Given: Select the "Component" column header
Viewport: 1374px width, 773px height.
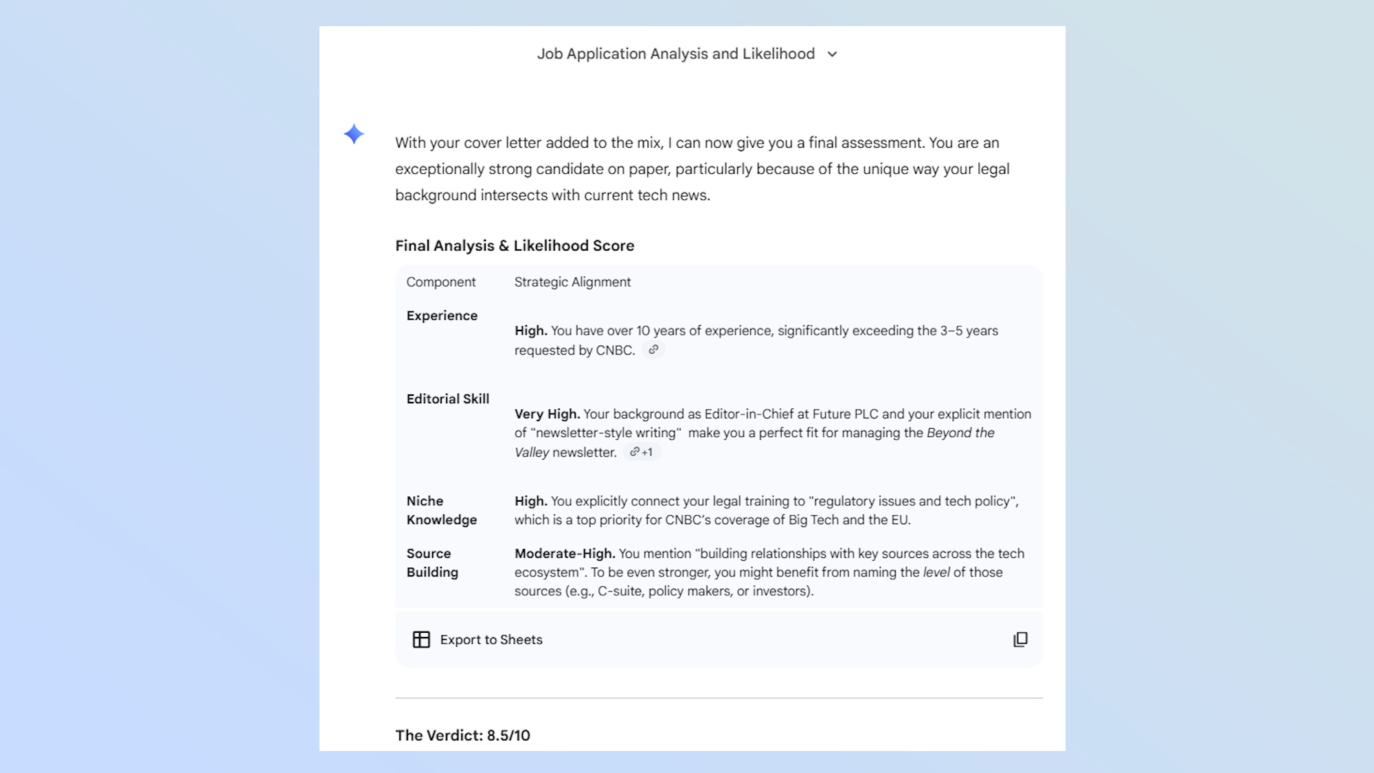Looking at the screenshot, I should click(x=441, y=282).
